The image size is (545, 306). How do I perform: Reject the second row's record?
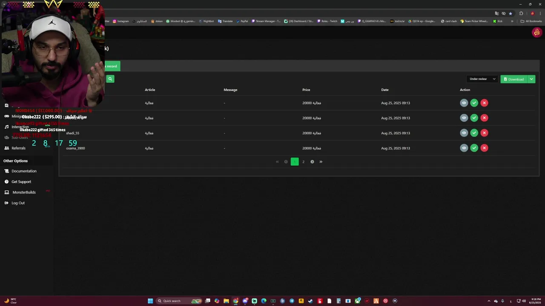[484, 118]
